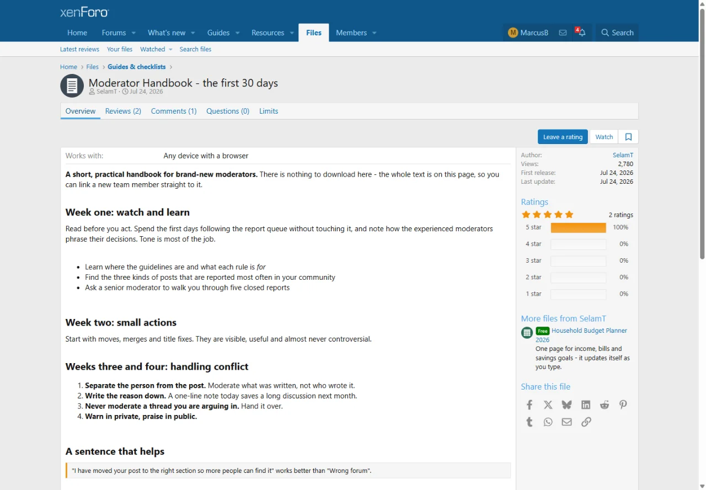Toggle the Watch button for this file

[x=604, y=137]
